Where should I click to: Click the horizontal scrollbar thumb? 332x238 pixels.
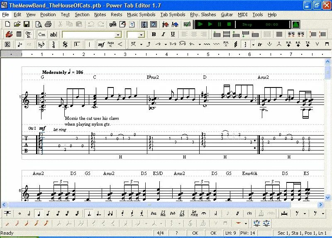coord(149,204)
